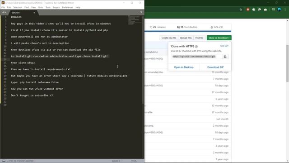Click the chat bubbles extension icon in browser
289x163 pixels.
pyautogui.click(x=260, y=10)
